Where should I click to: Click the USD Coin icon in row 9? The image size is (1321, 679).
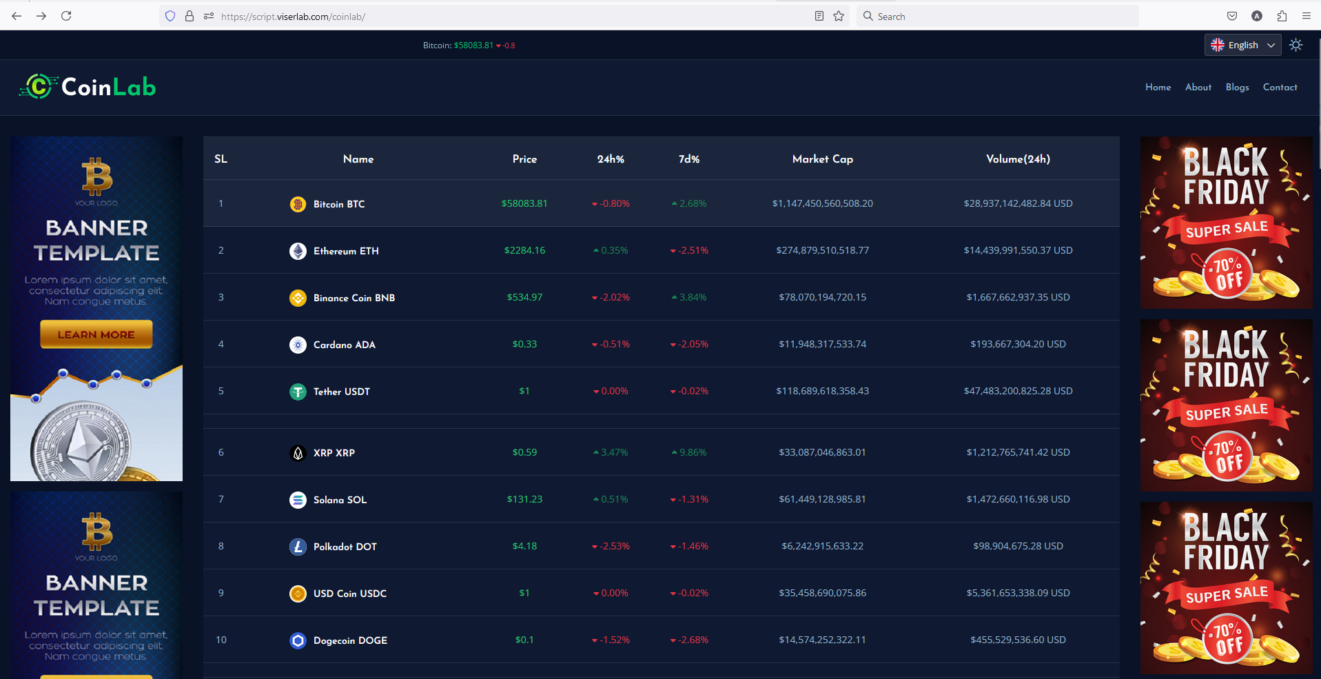[x=298, y=594]
